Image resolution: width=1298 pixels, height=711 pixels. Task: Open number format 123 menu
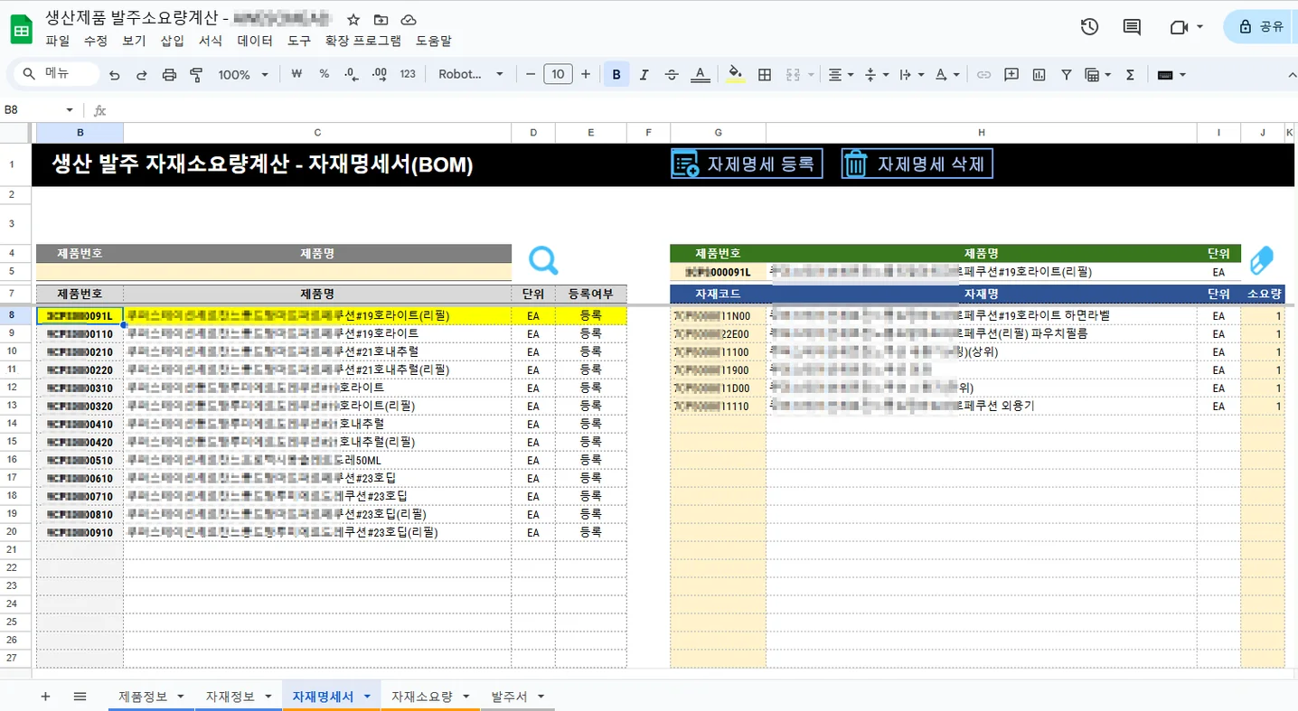[x=408, y=74]
